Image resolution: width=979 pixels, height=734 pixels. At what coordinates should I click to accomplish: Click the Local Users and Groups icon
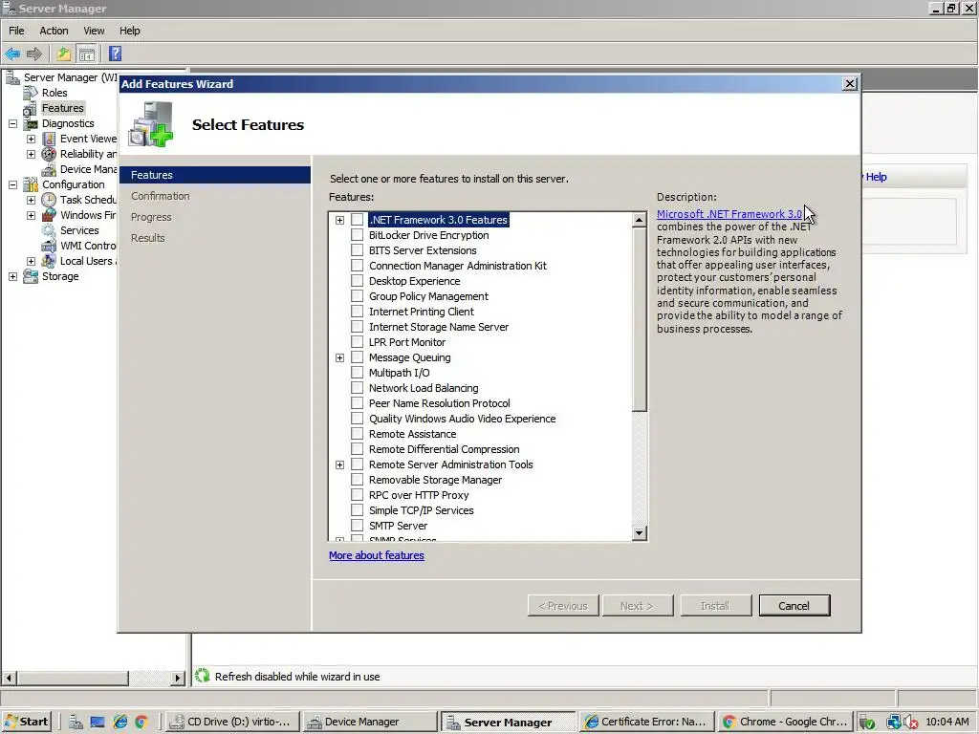[x=49, y=261]
